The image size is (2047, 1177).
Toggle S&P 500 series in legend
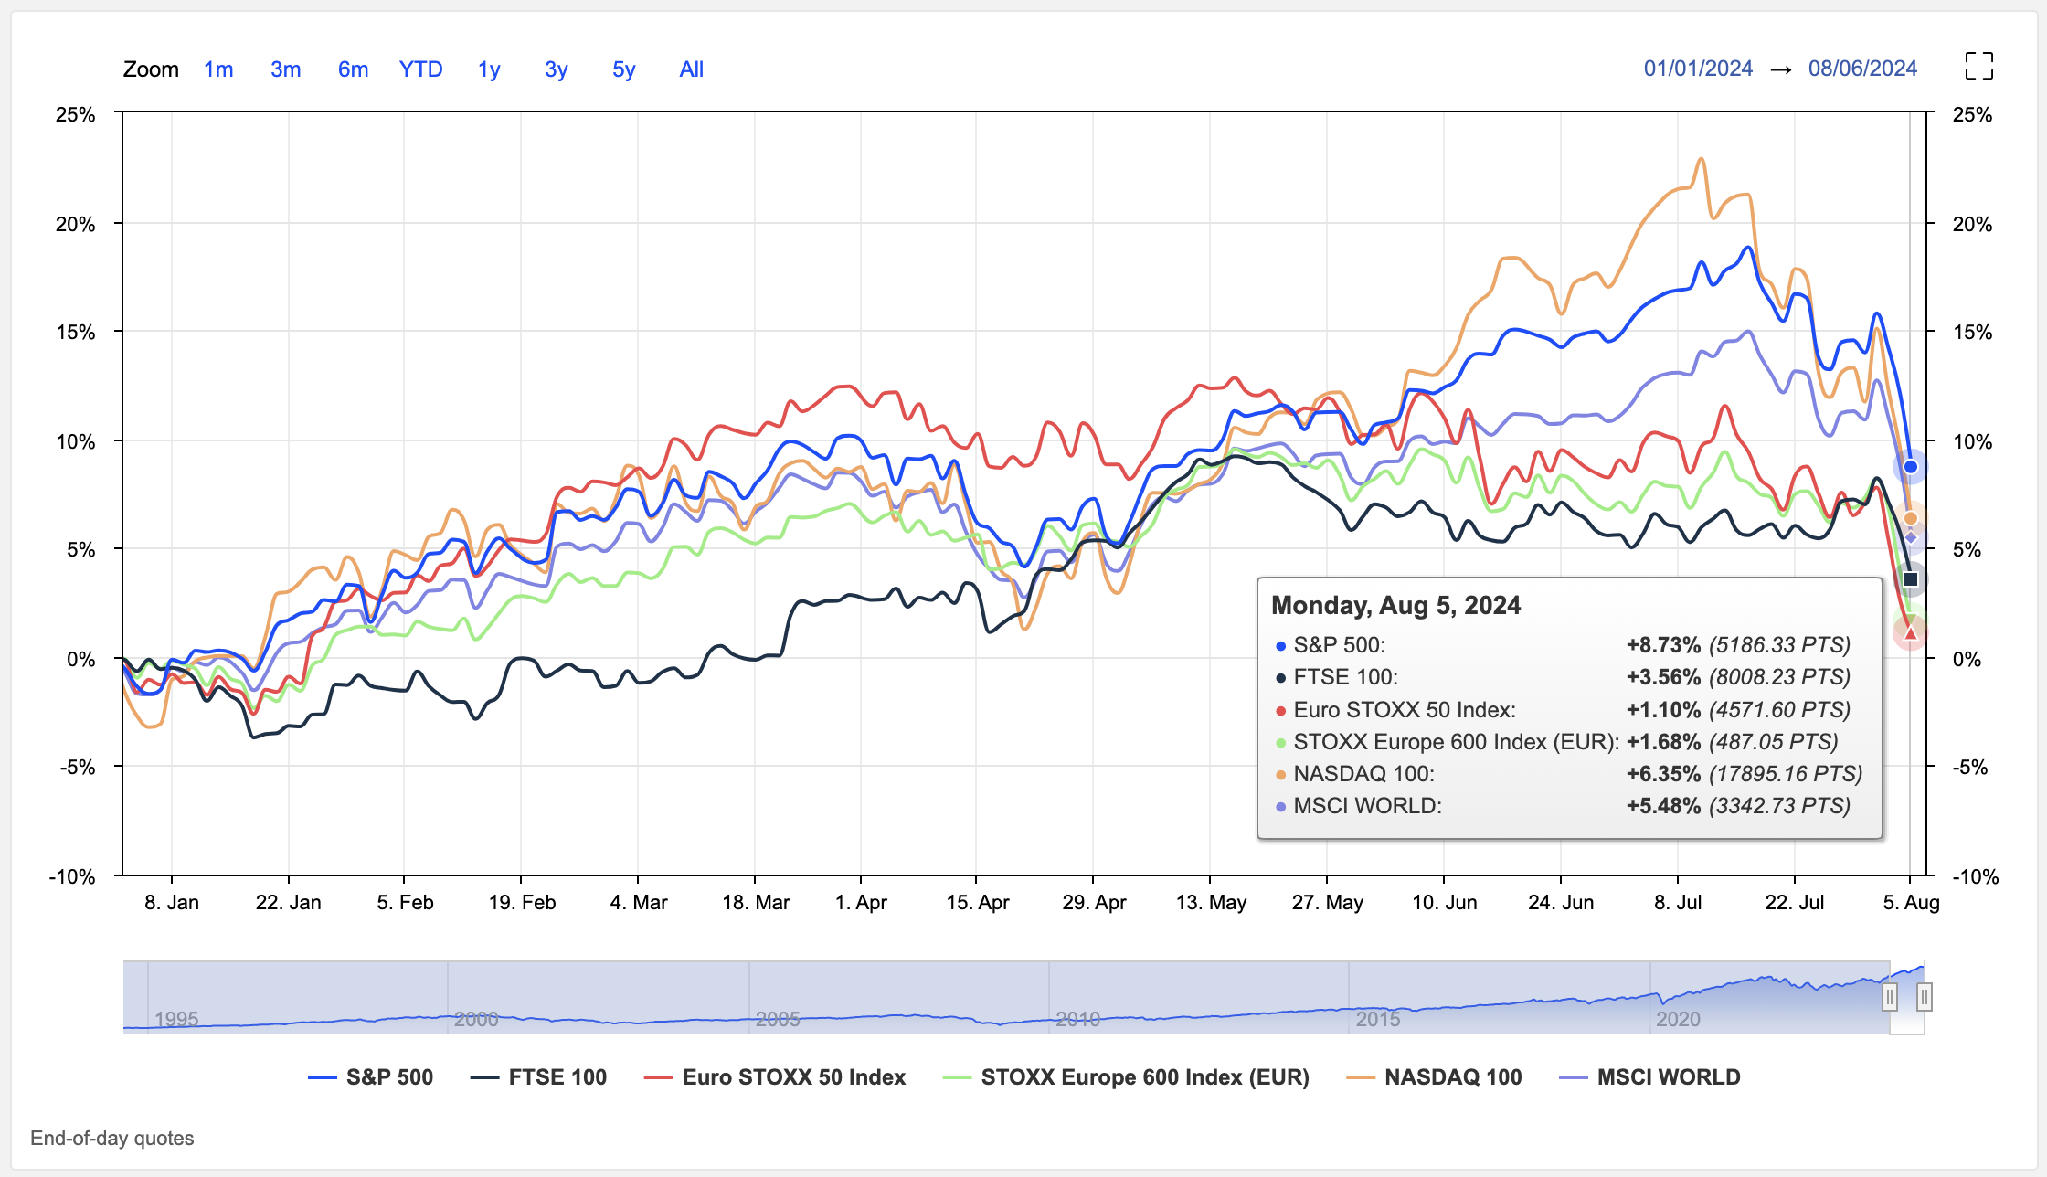[x=371, y=1077]
